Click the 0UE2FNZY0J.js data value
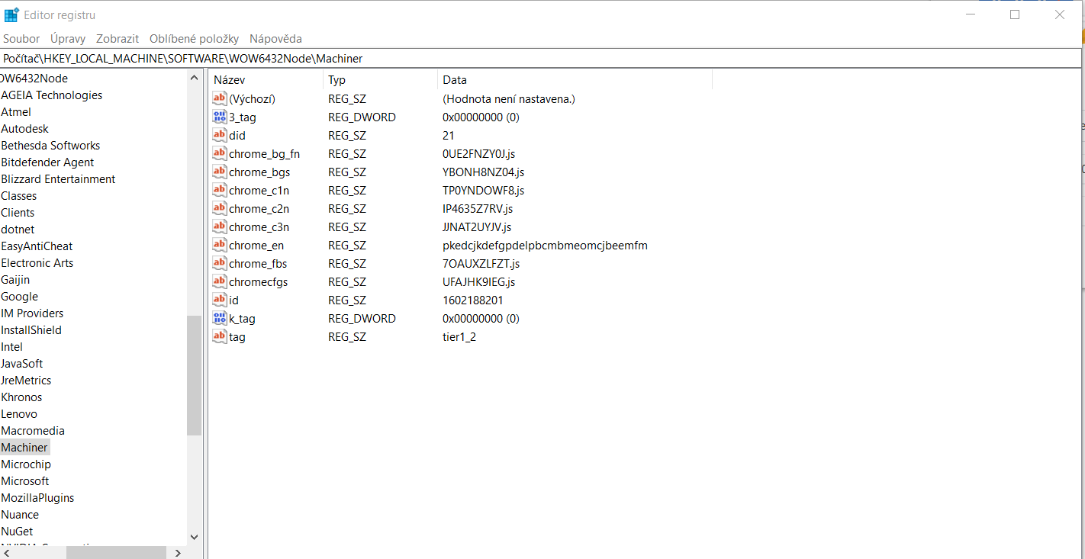 pos(478,153)
